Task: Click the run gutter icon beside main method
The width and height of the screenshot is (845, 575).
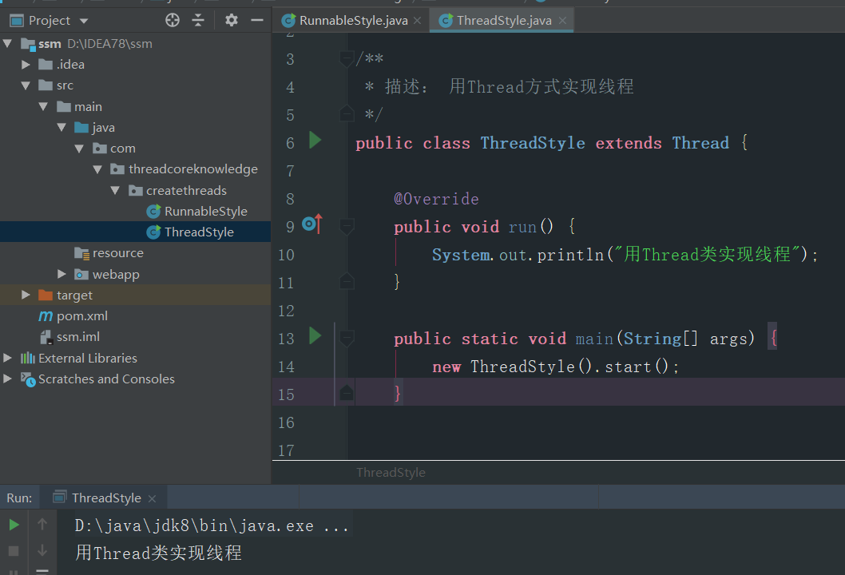Action: [315, 336]
